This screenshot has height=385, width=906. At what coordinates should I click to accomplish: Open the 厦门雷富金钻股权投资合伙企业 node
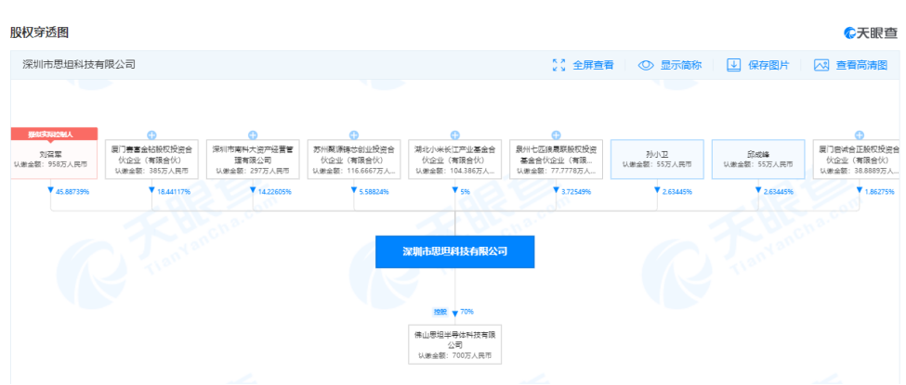(x=151, y=159)
